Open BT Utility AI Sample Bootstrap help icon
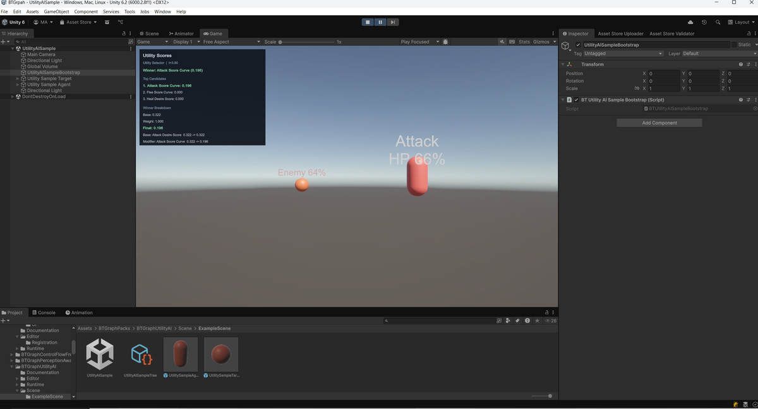 pos(741,100)
